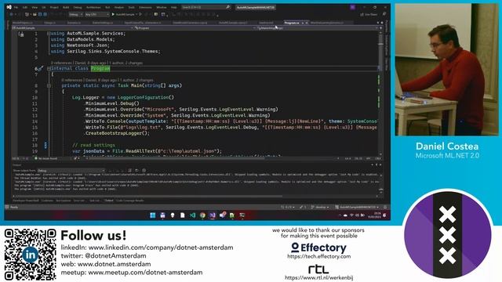Click the Save All toolbar icon
This screenshot has width=502, height=282.
coord(45,14)
